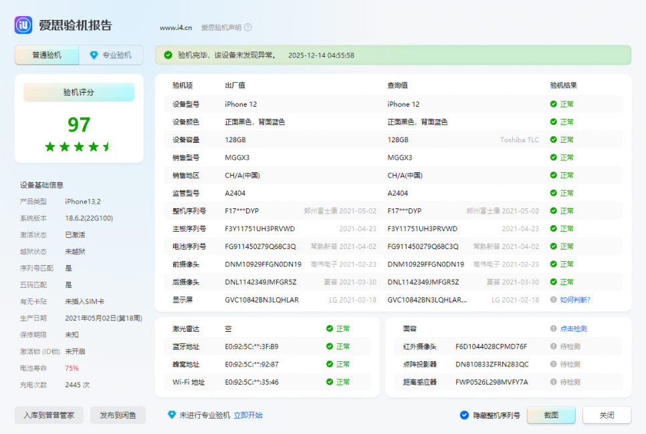Click the 发布到闲鱼 button

[119, 415]
